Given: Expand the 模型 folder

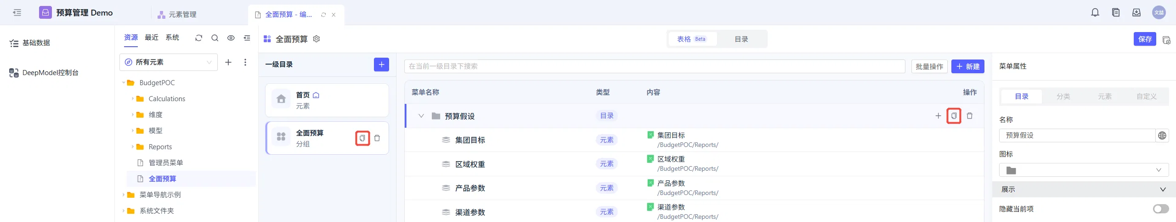Looking at the screenshot, I should [x=133, y=131].
